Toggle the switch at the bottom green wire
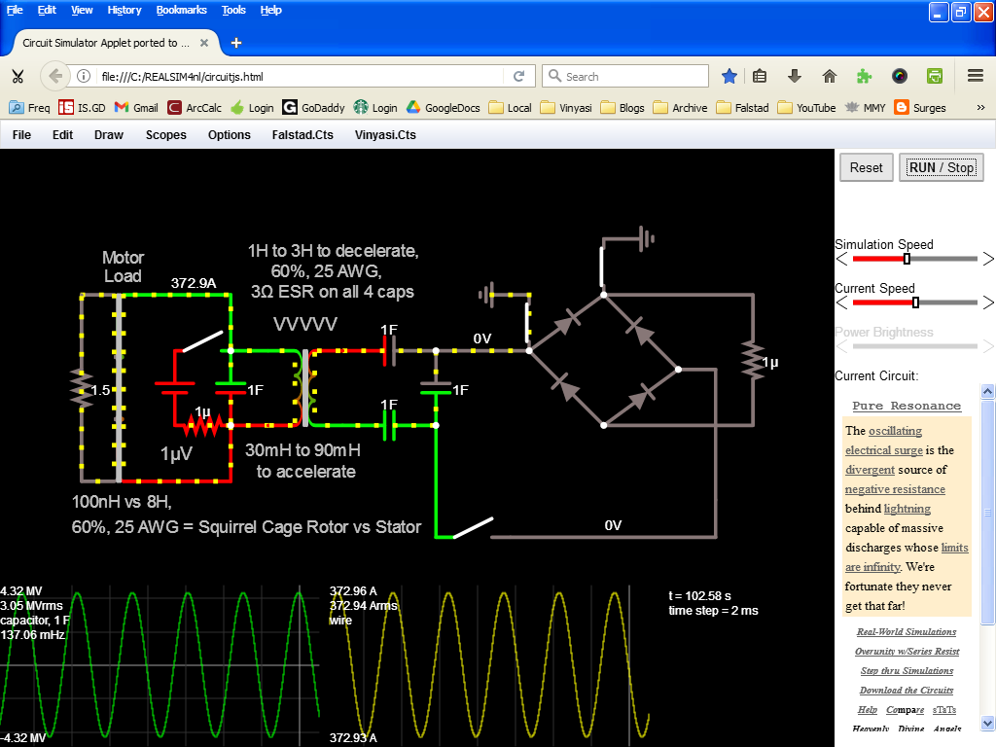Viewport: 996px width, 747px height. 473,528
